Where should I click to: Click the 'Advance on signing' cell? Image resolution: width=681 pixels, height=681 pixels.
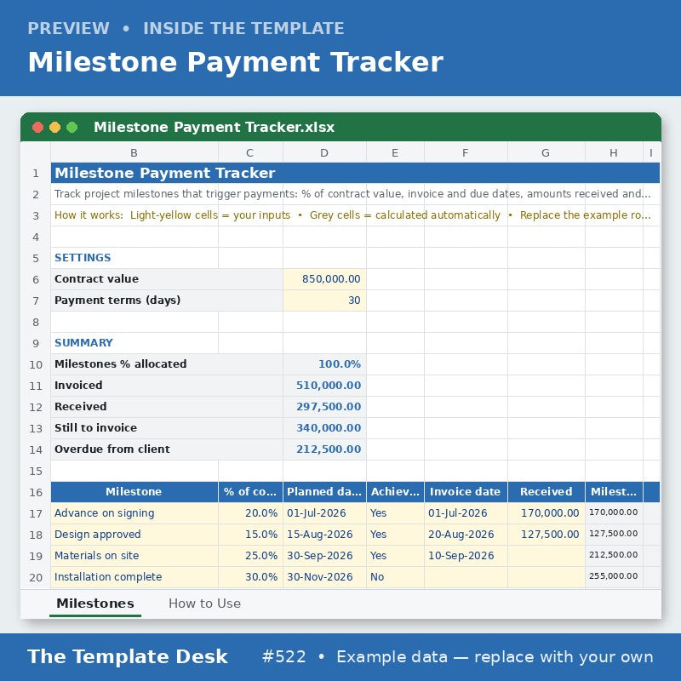(134, 513)
